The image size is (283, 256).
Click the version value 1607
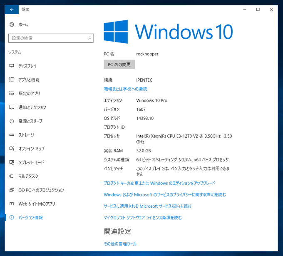141,109
